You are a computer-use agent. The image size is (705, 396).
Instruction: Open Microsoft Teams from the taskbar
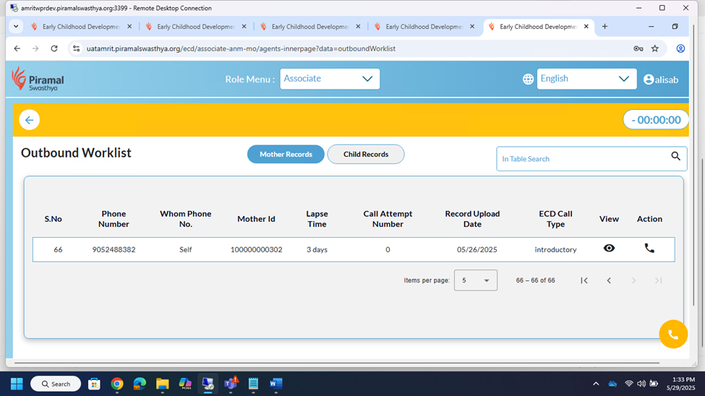(x=231, y=384)
